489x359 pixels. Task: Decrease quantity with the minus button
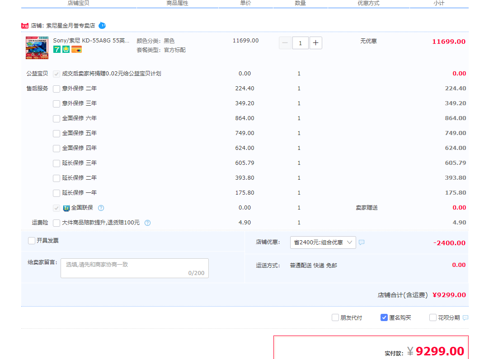pyautogui.click(x=285, y=43)
